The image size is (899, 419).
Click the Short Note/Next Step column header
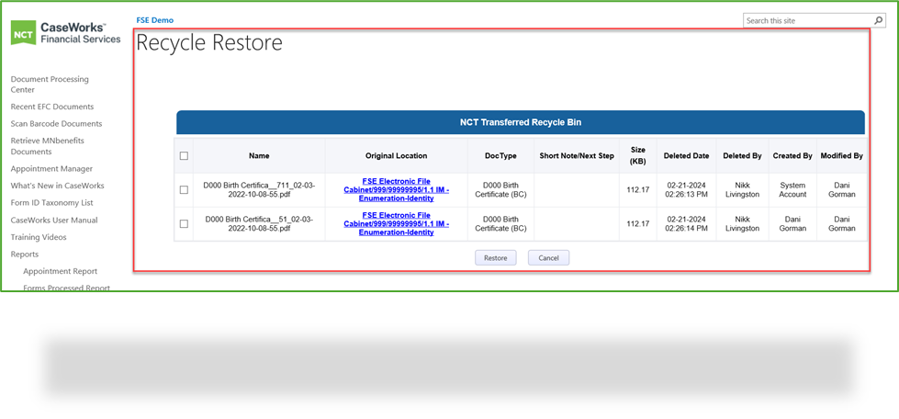[x=577, y=155]
